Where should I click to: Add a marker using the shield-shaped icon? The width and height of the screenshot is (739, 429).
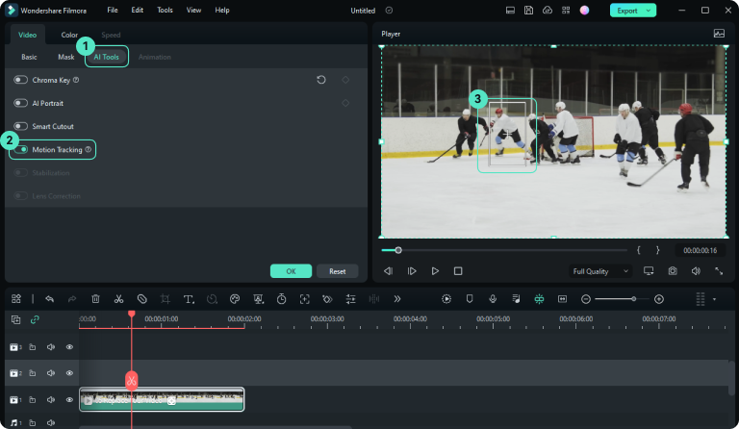[470, 299]
